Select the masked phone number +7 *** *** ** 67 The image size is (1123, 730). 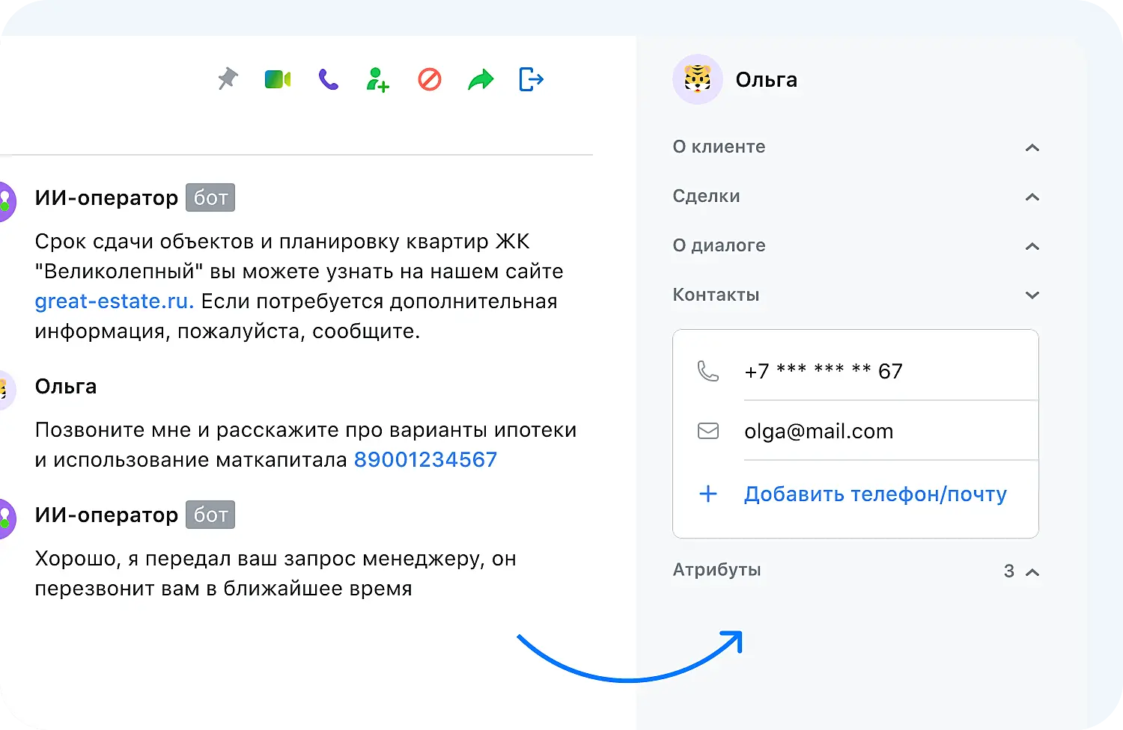tap(824, 371)
